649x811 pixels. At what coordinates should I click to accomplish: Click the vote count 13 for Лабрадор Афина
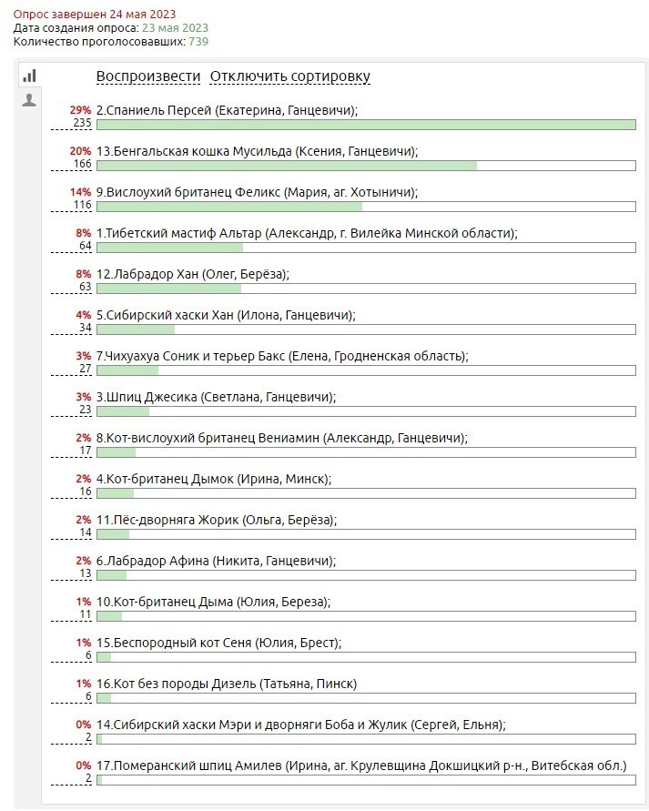[86, 573]
